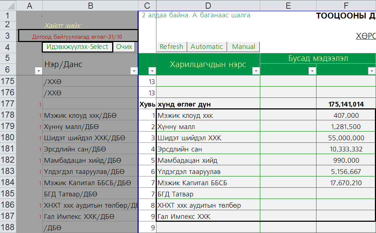Click the error message 2 алдаа байна
The width and height of the screenshot is (376, 233).
(x=196, y=15)
